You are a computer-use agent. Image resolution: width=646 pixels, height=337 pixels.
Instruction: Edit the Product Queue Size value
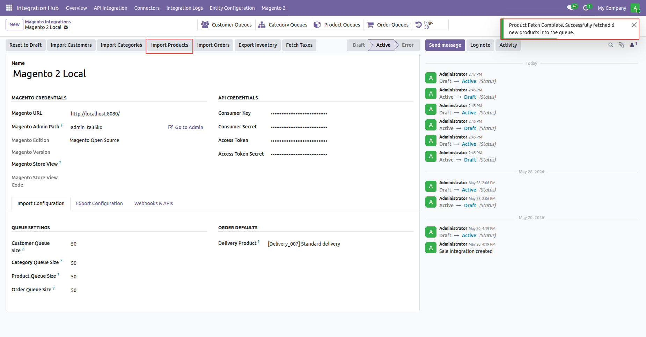(x=138, y=277)
